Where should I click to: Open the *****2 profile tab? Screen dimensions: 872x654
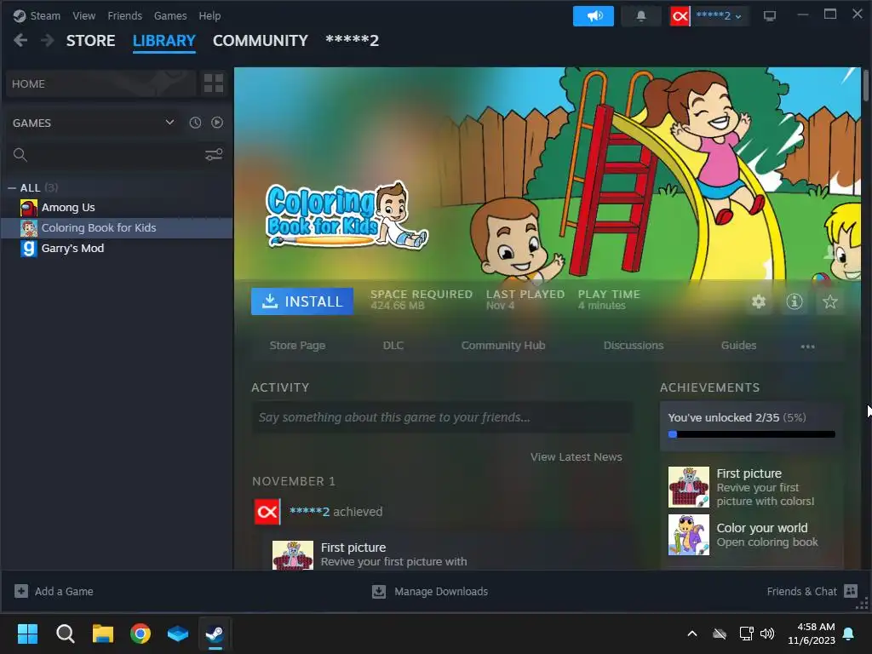tap(352, 41)
